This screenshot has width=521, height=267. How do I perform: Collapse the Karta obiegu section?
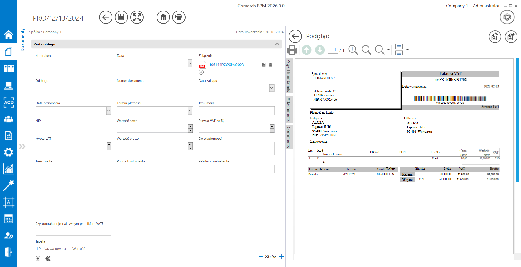[277, 44]
